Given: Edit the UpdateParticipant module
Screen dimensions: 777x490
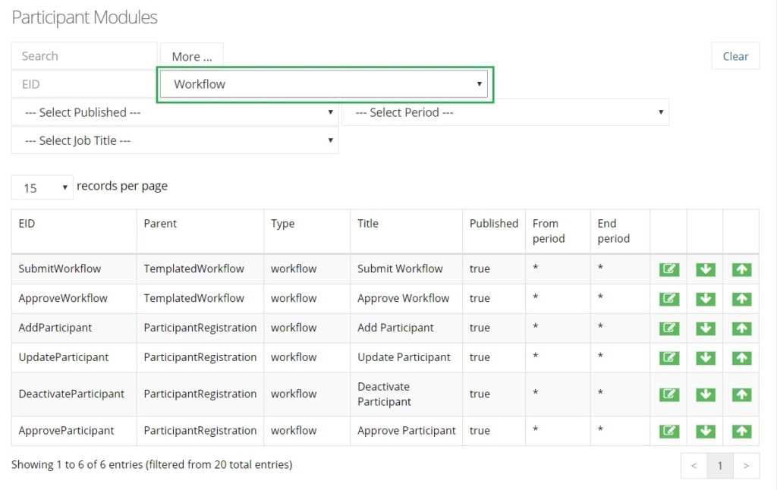Looking at the screenshot, I should coord(669,358).
